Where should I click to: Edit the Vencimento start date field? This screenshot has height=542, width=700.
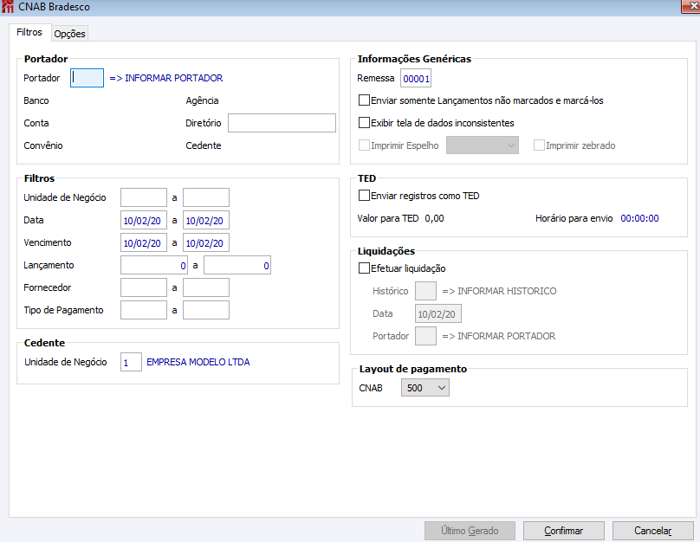(x=144, y=242)
